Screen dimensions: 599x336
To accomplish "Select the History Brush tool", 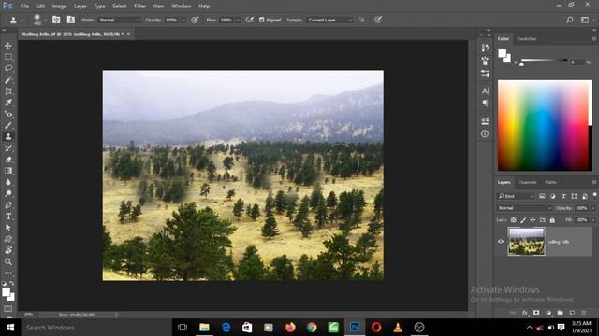I will pyautogui.click(x=8, y=147).
